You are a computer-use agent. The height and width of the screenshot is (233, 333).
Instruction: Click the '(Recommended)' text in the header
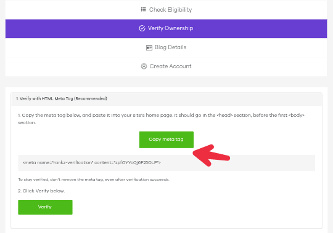point(91,98)
